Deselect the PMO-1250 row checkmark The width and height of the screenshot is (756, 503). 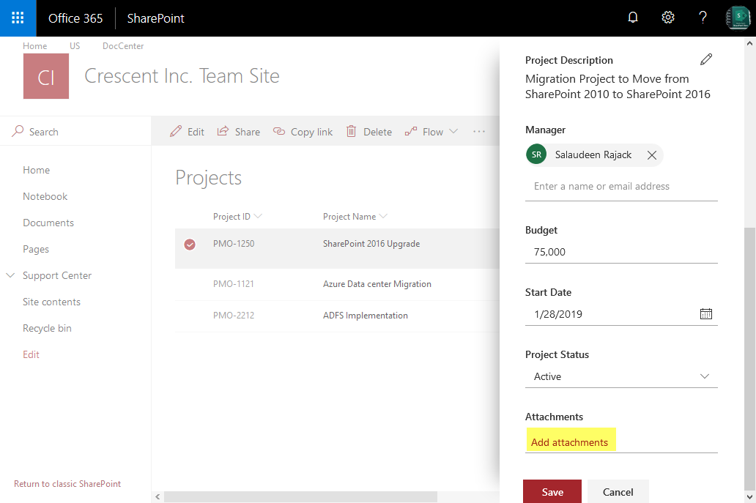(x=190, y=245)
